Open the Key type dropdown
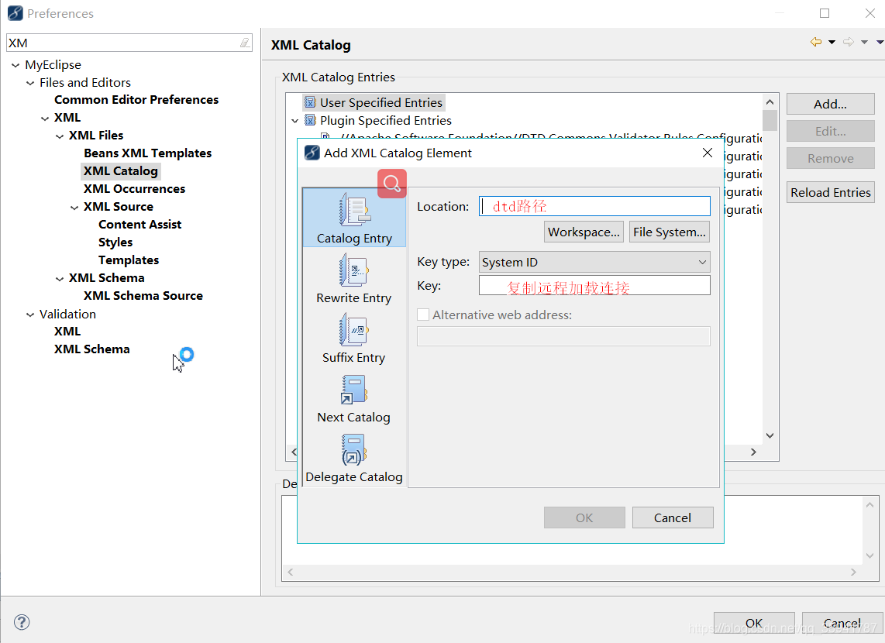885x643 pixels. click(x=594, y=263)
